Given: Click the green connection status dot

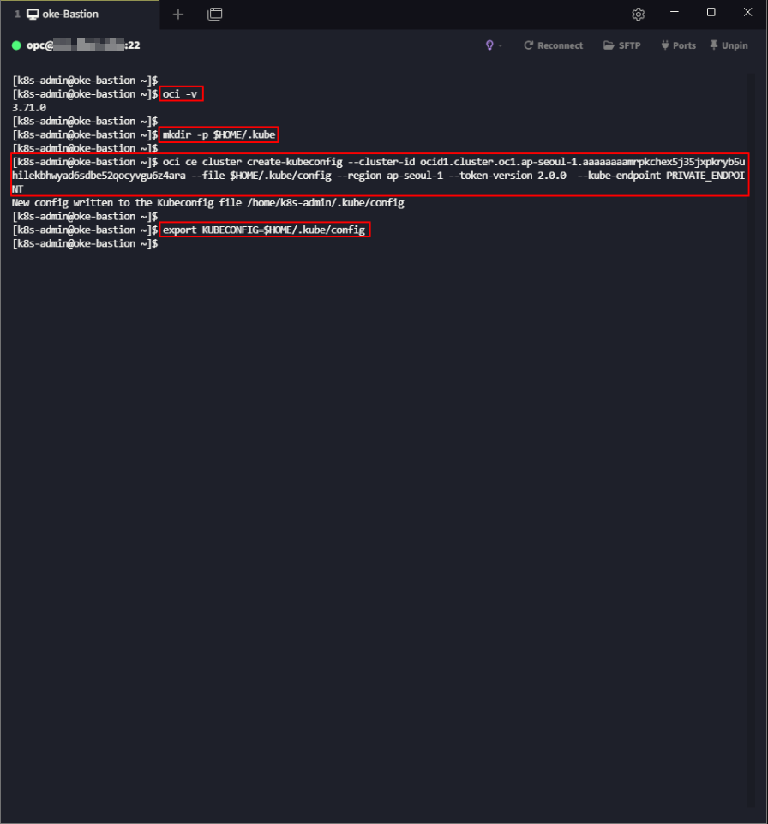Looking at the screenshot, I should (x=16, y=45).
